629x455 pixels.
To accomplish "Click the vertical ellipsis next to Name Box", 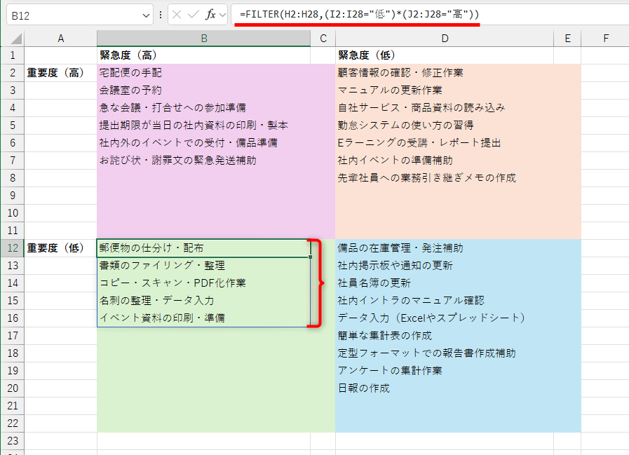I will [x=161, y=14].
